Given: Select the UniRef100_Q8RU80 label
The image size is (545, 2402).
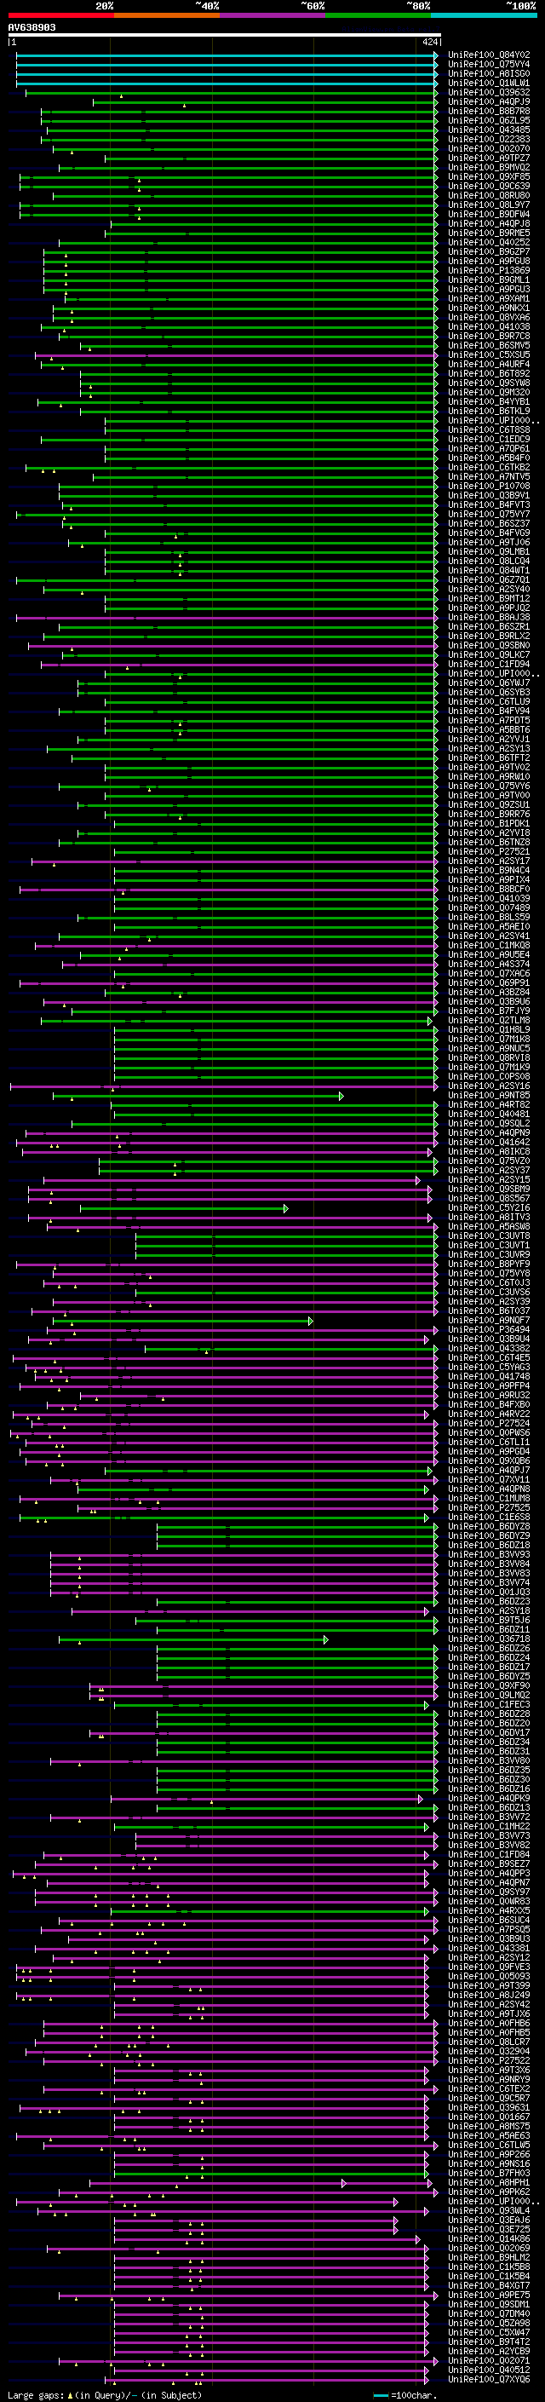Looking at the screenshot, I should click(489, 196).
